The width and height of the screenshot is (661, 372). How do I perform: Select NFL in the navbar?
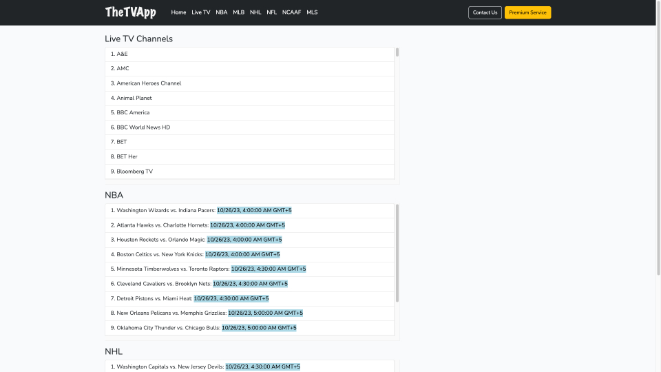point(271,12)
